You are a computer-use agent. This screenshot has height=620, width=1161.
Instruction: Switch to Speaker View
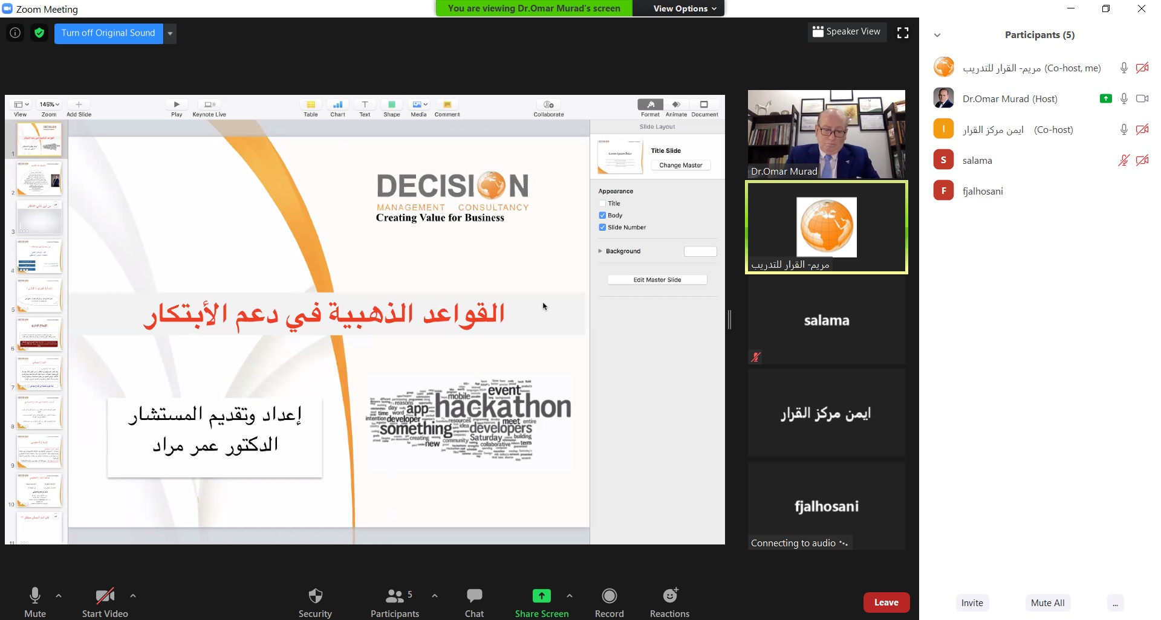[x=847, y=32]
